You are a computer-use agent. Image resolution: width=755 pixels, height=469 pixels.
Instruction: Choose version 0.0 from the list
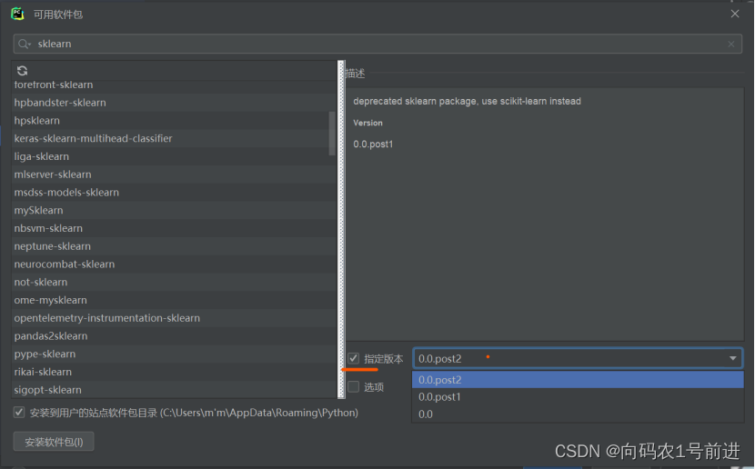click(578, 414)
